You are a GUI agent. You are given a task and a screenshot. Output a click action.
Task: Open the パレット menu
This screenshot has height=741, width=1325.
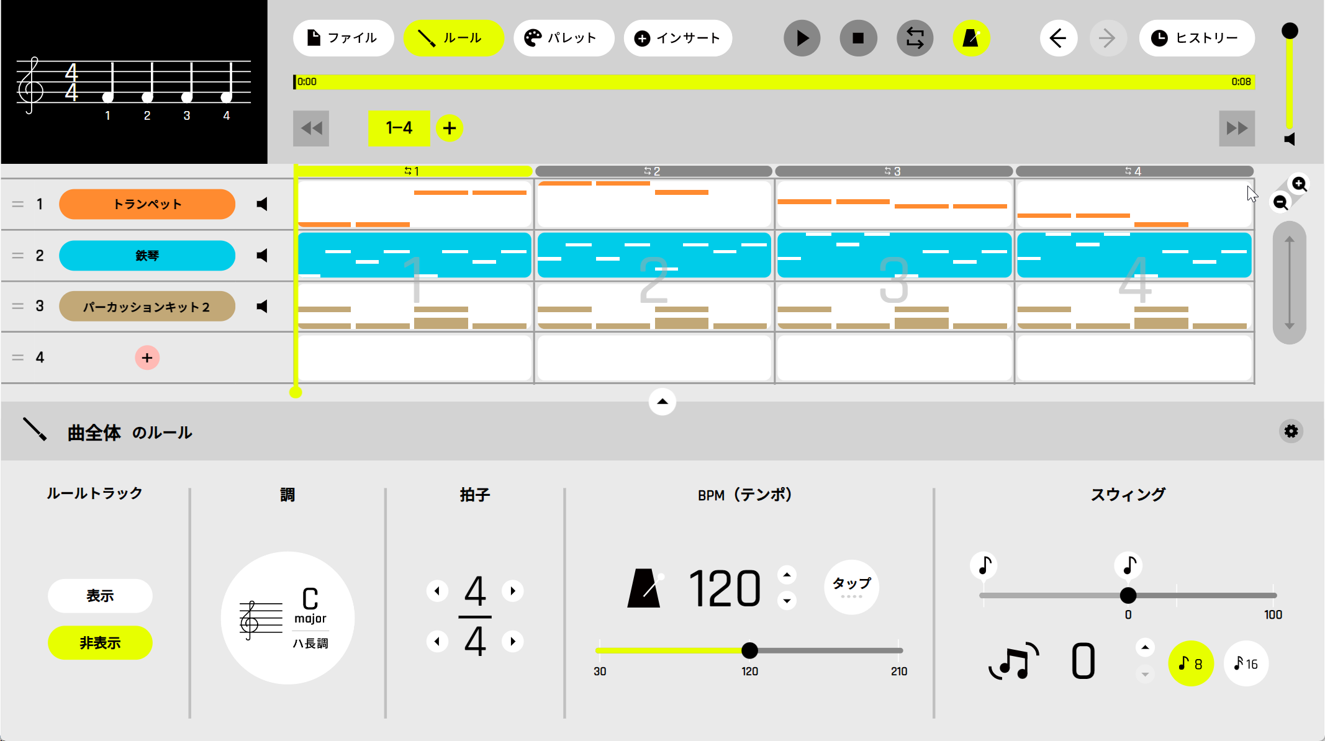coord(564,38)
